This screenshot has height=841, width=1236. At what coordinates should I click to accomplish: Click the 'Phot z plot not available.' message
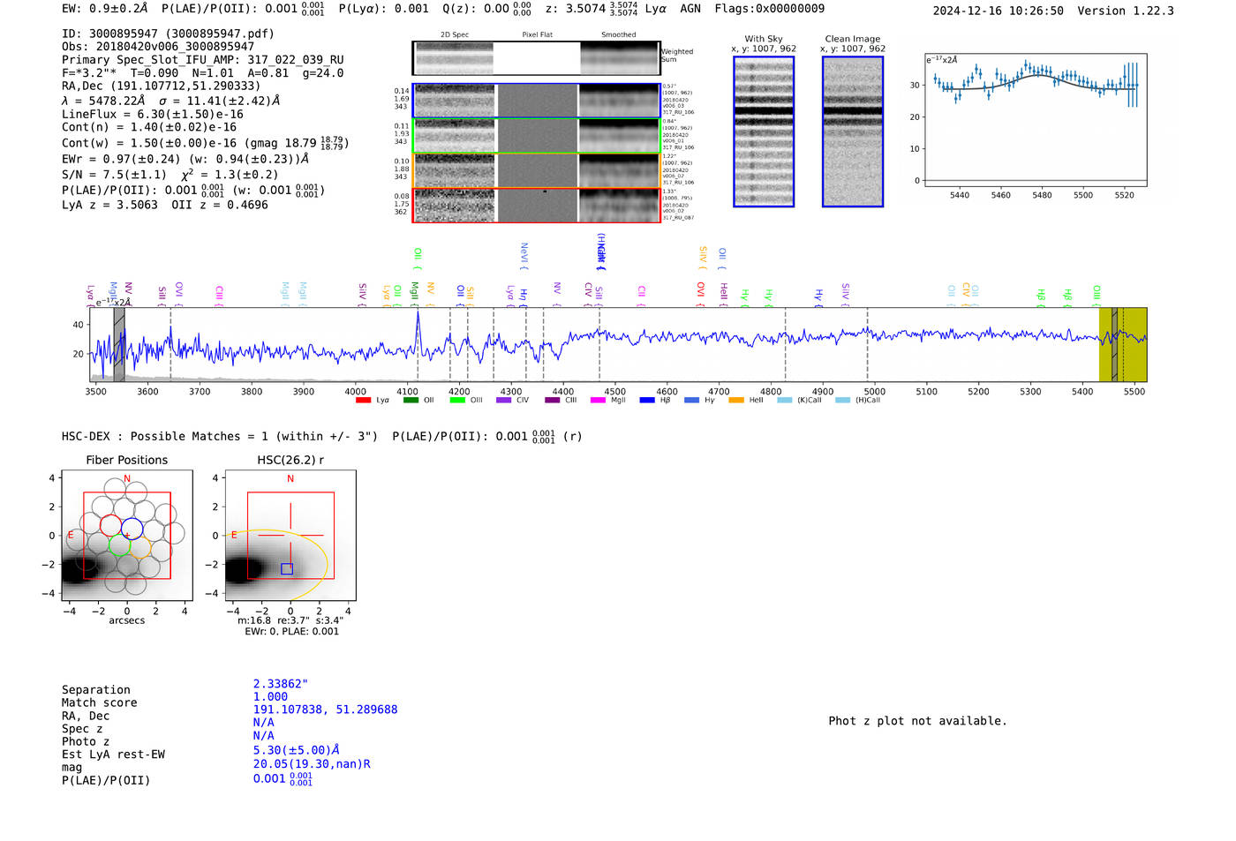point(917,721)
